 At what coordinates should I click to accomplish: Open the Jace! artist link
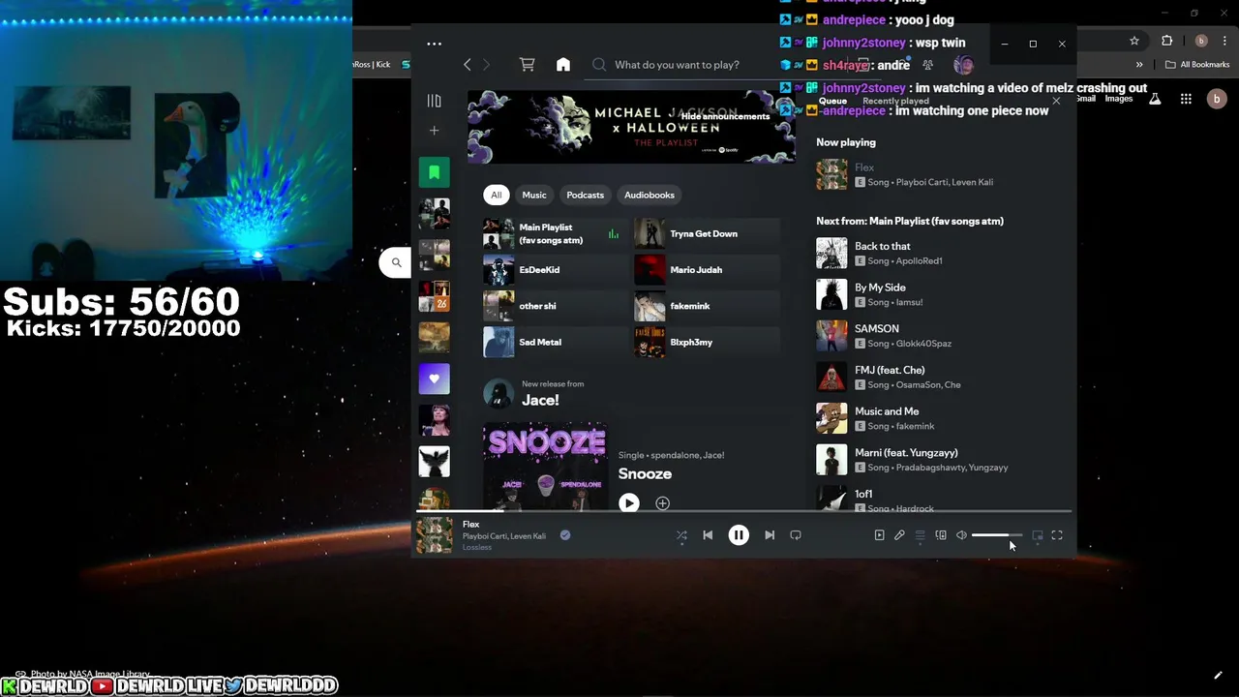pyautogui.click(x=540, y=400)
